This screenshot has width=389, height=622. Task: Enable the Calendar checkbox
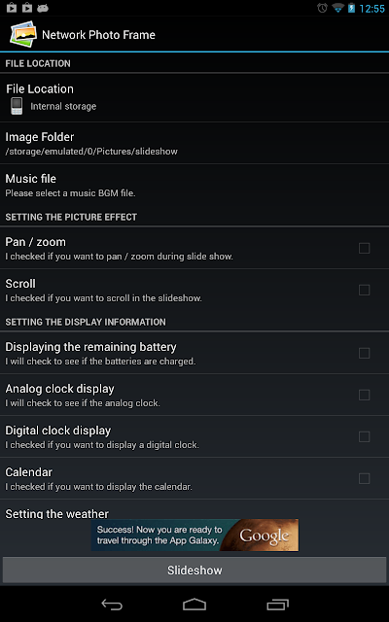364,478
